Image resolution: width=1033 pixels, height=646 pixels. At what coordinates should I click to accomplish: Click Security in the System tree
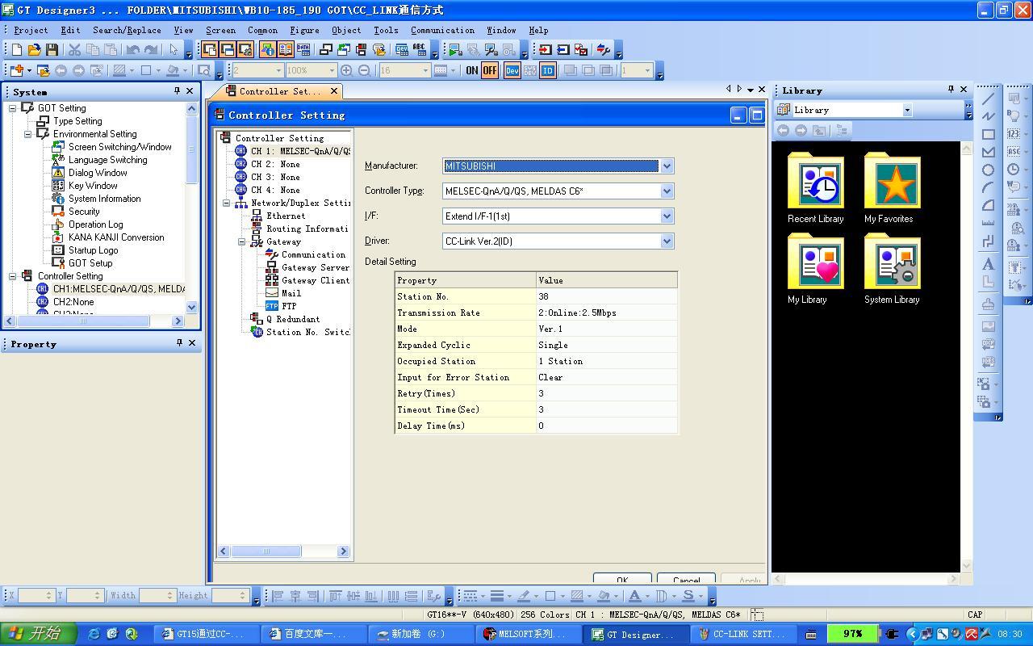(84, 212)
